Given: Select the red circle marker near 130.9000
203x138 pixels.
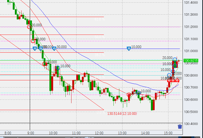Looking at the screenshot, I should [45, 64].
